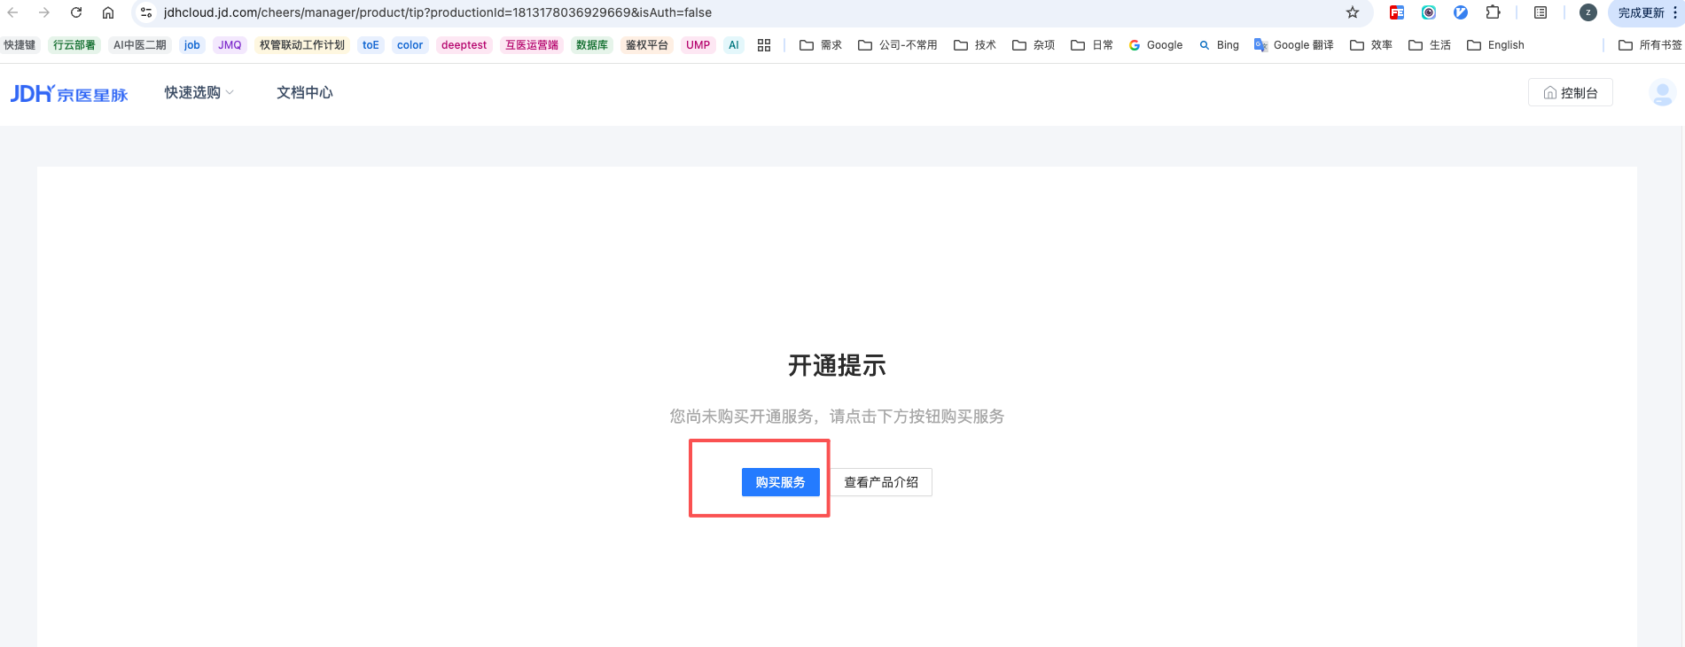Open the deeptest bookmark

point(464,45)
